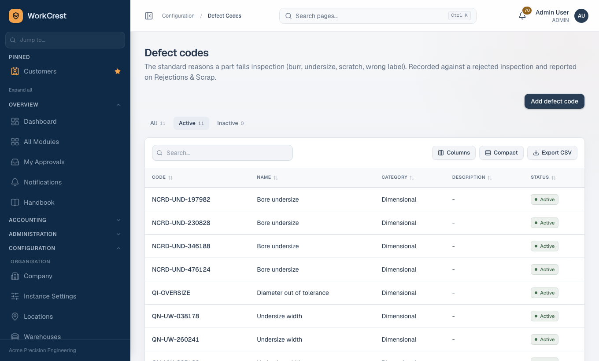Click Expand all in sidebar
This screenshot has height=361, width=599.
[x=21, y=90]
